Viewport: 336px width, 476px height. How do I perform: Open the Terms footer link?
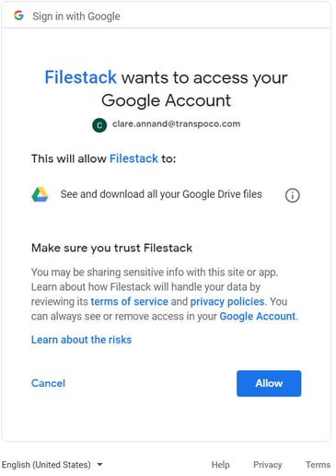[x=318, y=465]
